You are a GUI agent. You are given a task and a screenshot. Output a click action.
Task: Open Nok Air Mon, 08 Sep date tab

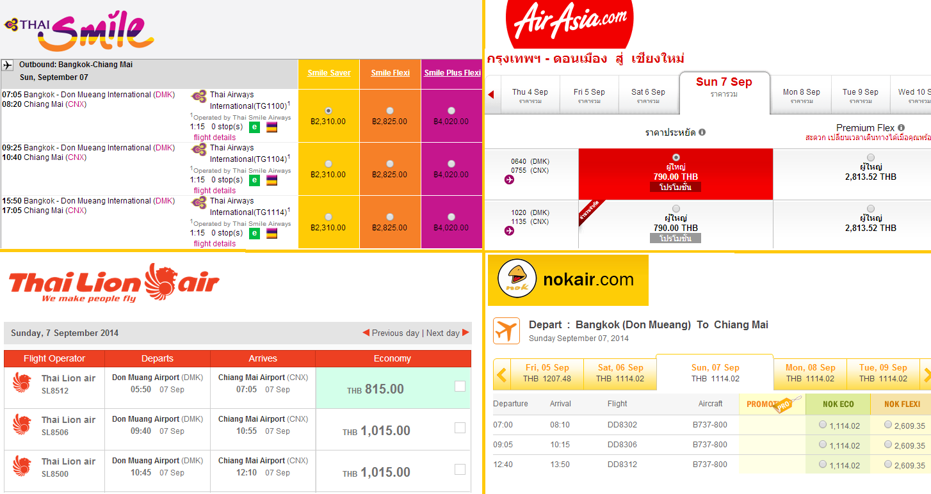[810, 374]
